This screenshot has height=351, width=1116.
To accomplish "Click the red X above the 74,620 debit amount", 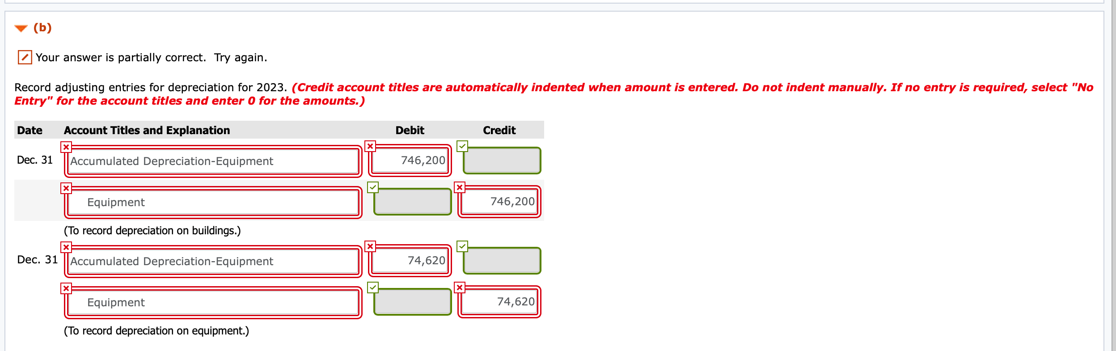I will tap(371, 245).
